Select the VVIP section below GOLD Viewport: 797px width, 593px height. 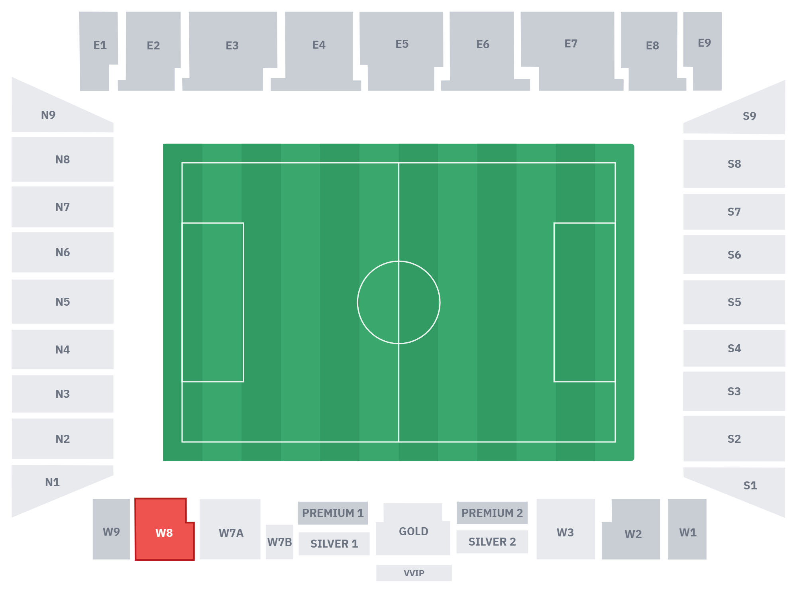(x=414, y=573)
